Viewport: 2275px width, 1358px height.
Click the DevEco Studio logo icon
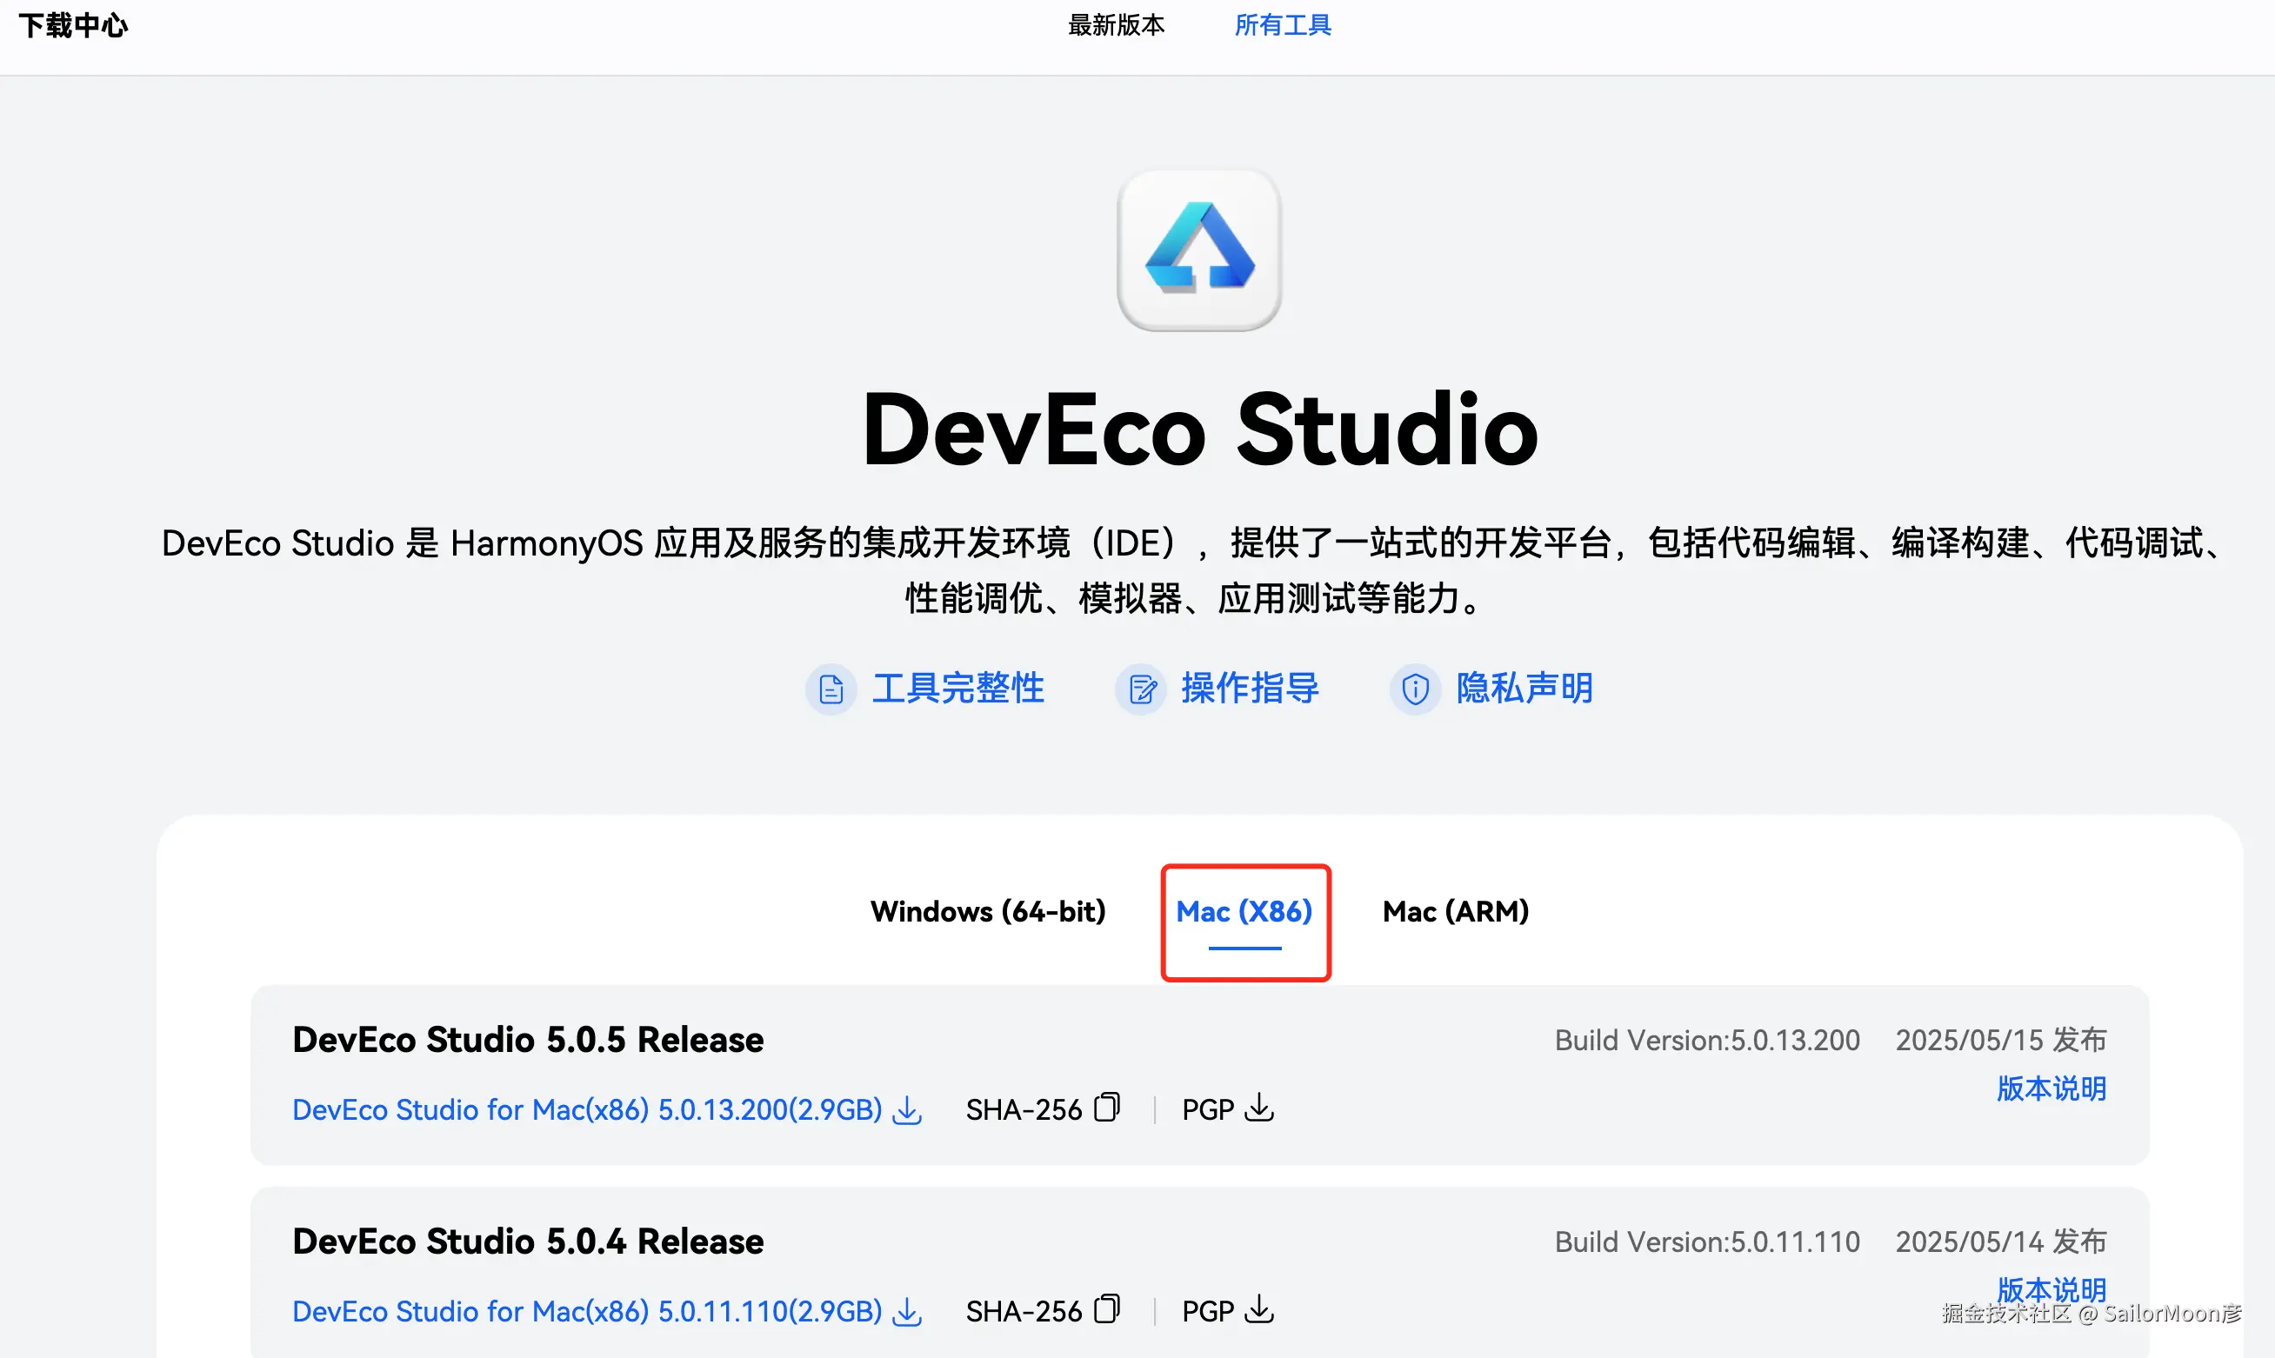pos(1199,250)
